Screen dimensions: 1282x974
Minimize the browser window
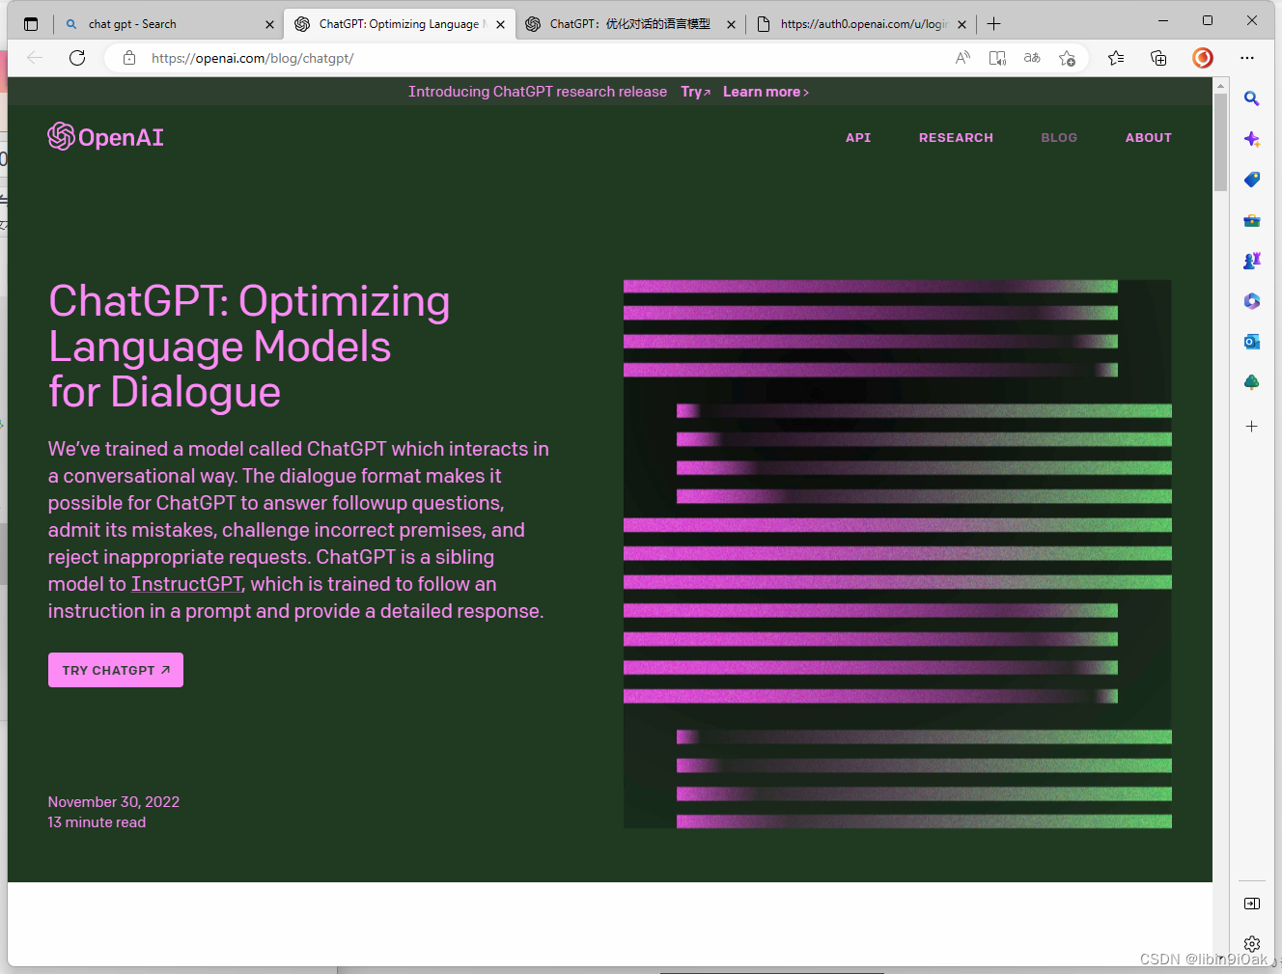click(1163, 20)
